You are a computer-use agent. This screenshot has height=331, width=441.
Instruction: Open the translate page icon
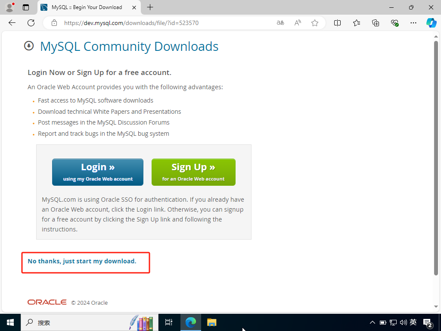click(280, 23)
